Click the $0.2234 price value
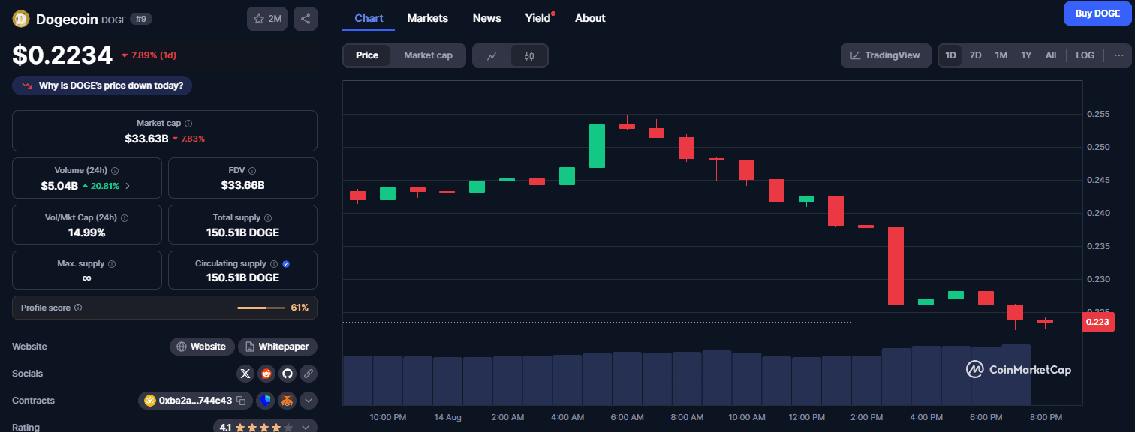 tap(62, 55)
